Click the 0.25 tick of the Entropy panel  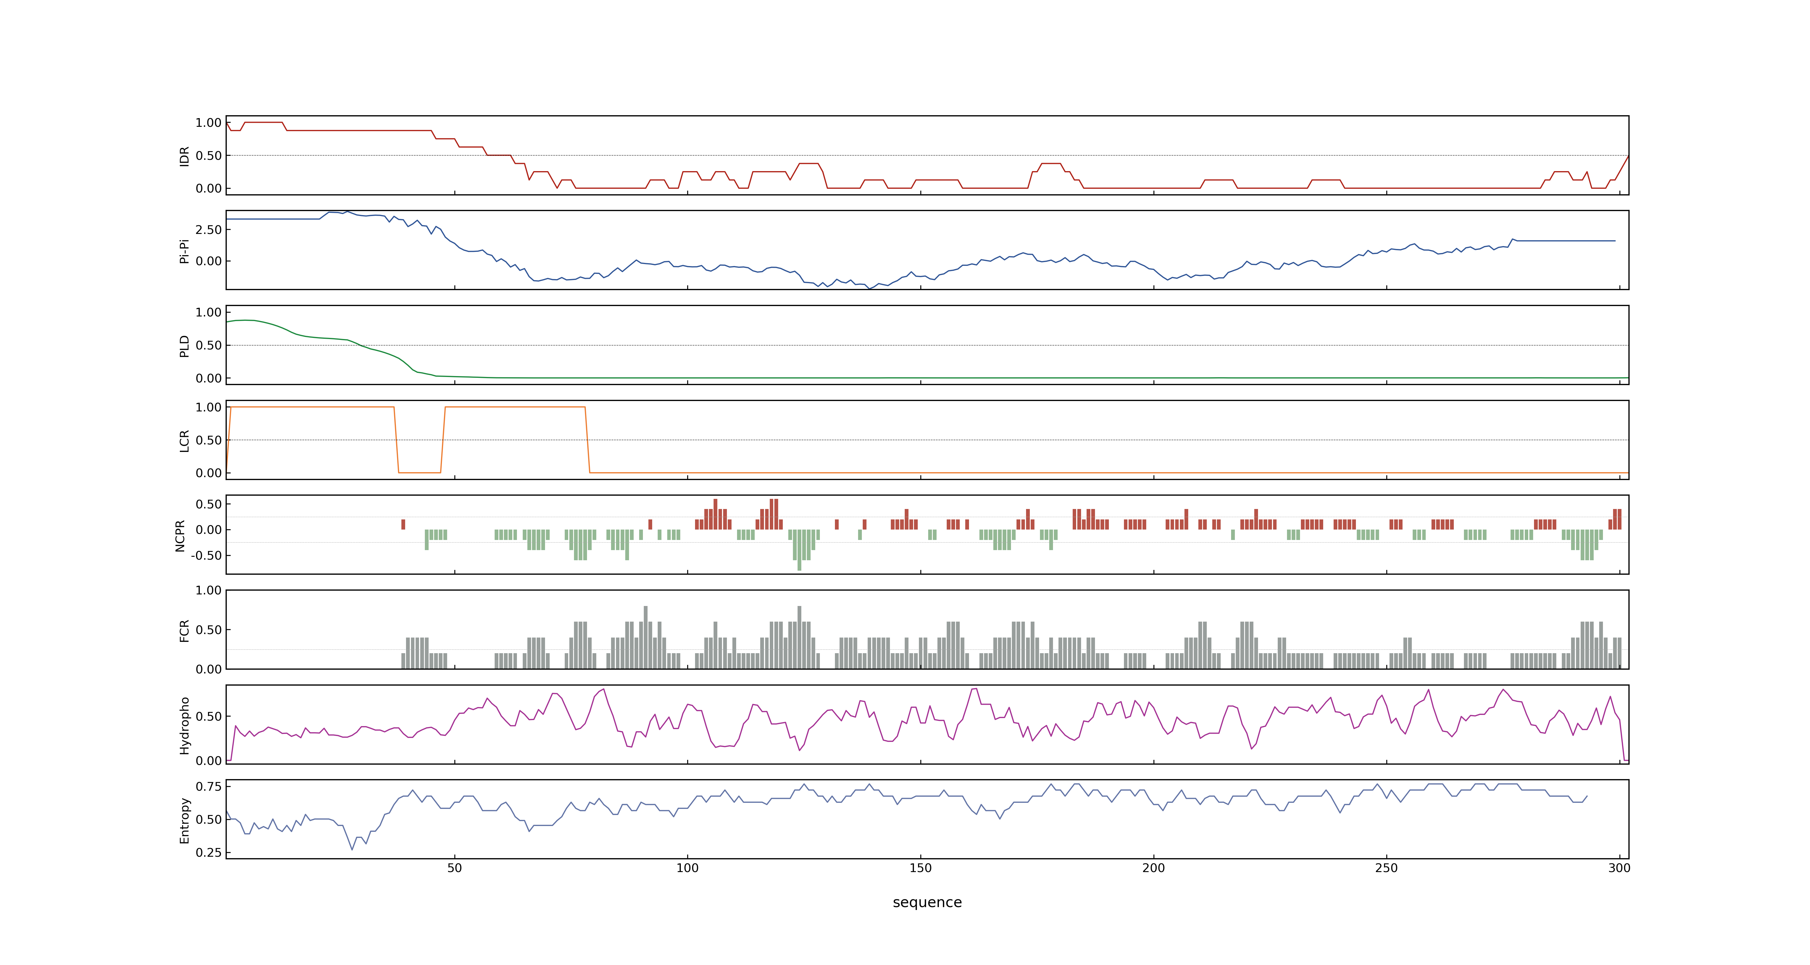pyautogui.click(x=209, y=853)
